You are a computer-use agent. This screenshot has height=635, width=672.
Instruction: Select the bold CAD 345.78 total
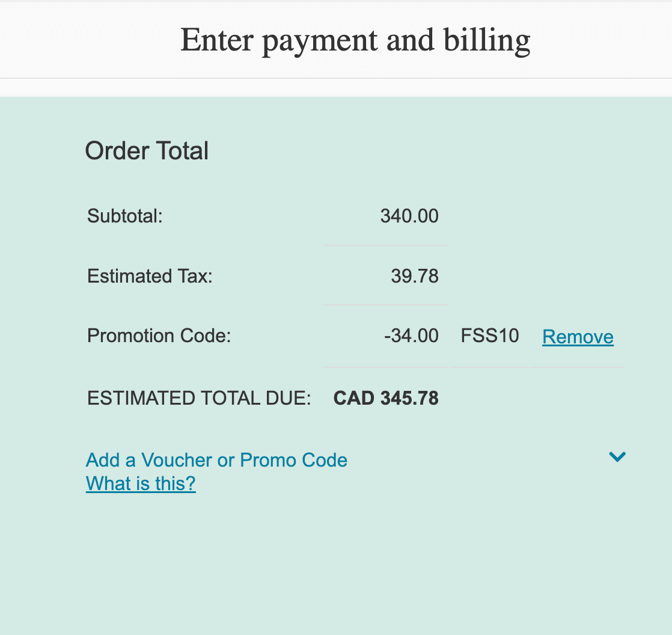[386, 398]
